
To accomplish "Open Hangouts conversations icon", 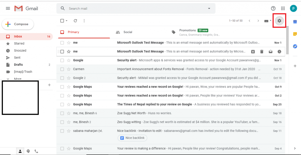I will [28, 151].
